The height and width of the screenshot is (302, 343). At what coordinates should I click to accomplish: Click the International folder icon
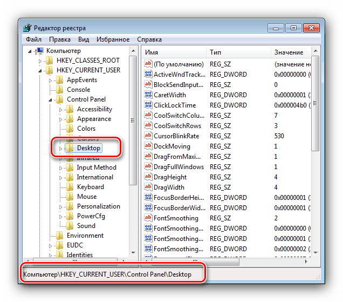(70, 177)
